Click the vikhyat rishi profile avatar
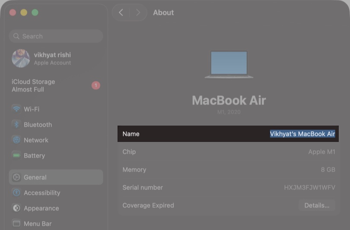The height and width of the screenshot is (230, 350). point(21,58)
